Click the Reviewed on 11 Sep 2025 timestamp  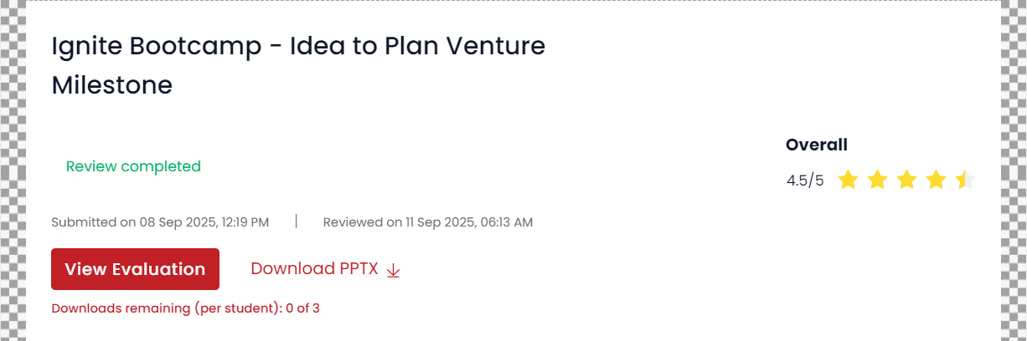[427, 222]
